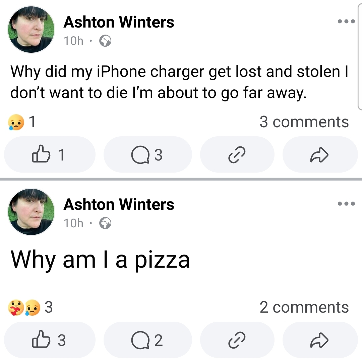
Task: Share the iPhone charger post
Action: pos(320,154)
